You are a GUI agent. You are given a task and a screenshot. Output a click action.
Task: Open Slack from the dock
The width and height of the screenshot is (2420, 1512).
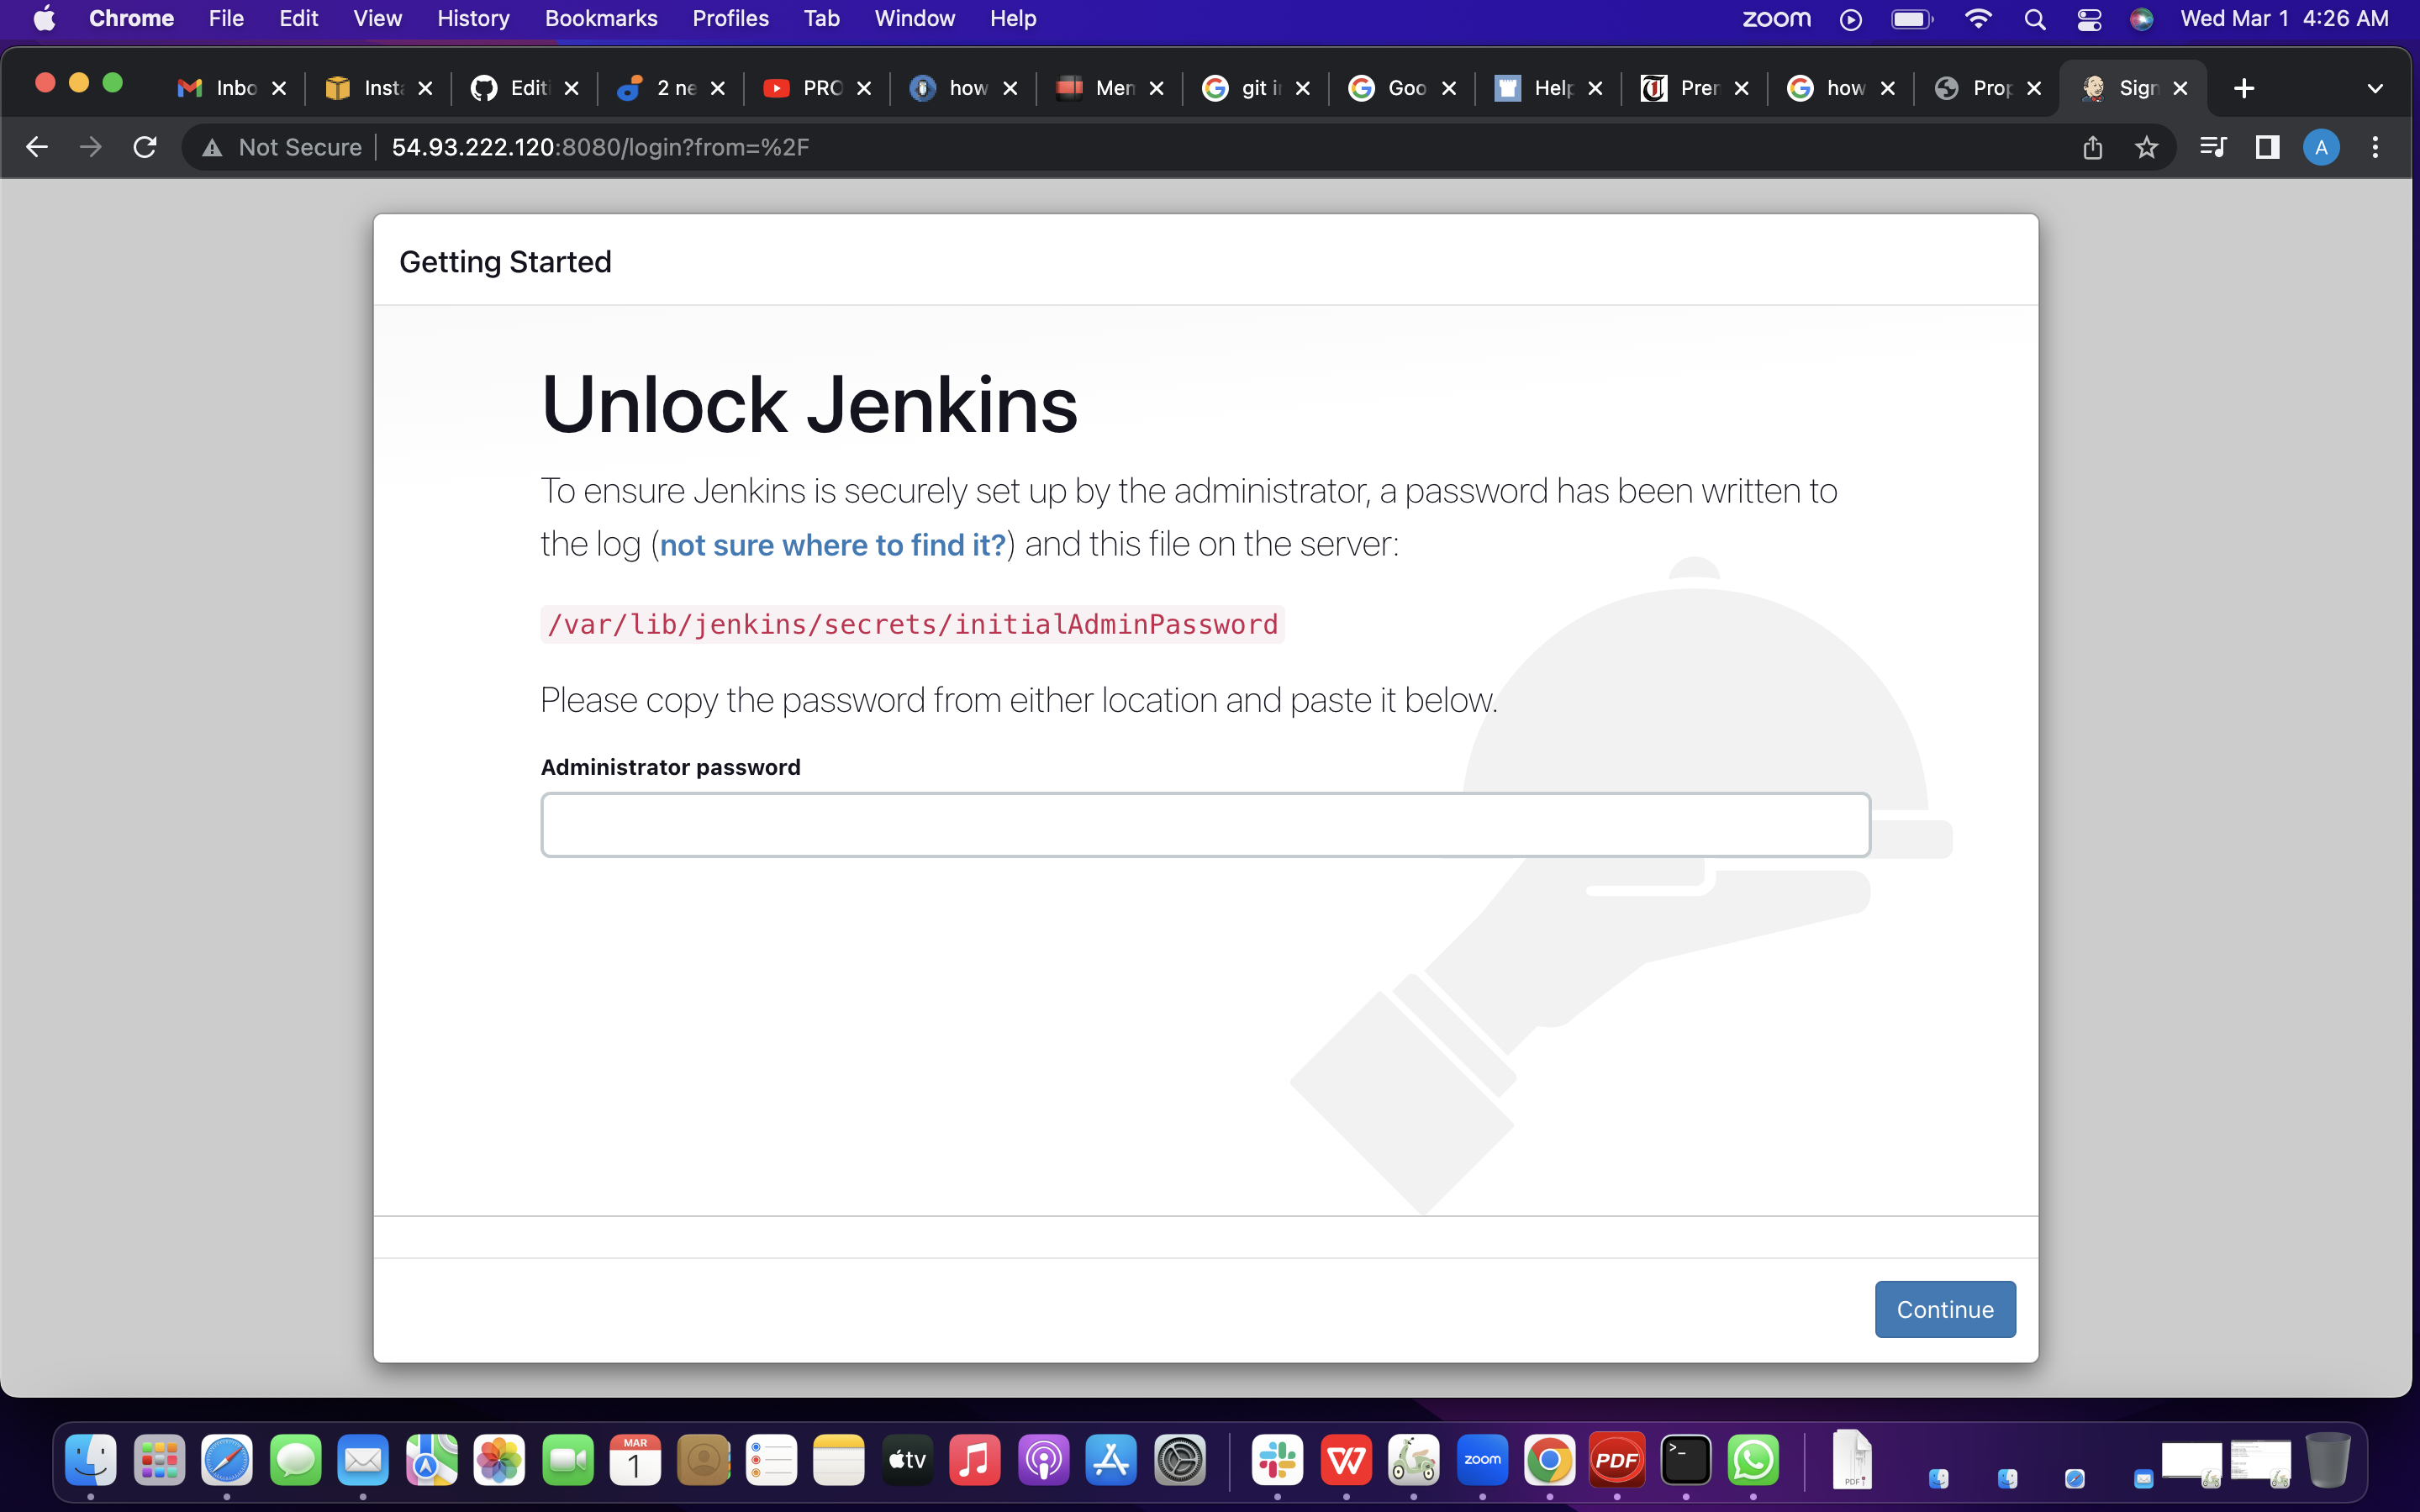(1277, 1460)
